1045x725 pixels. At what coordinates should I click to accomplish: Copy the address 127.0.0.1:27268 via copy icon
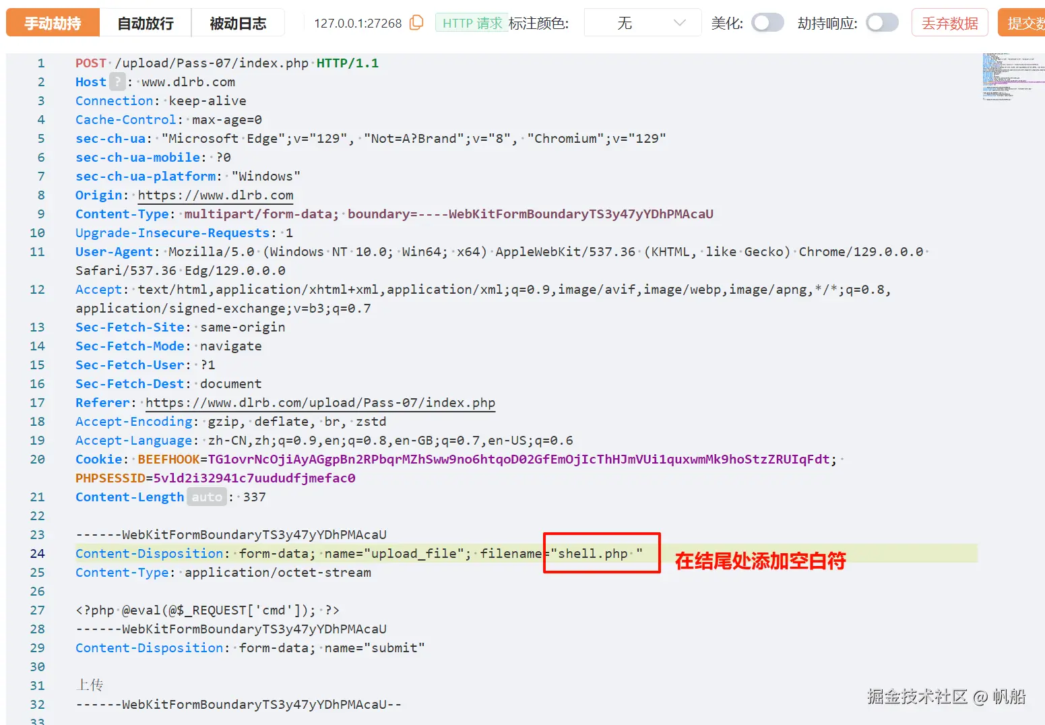(x=416, y=22)
